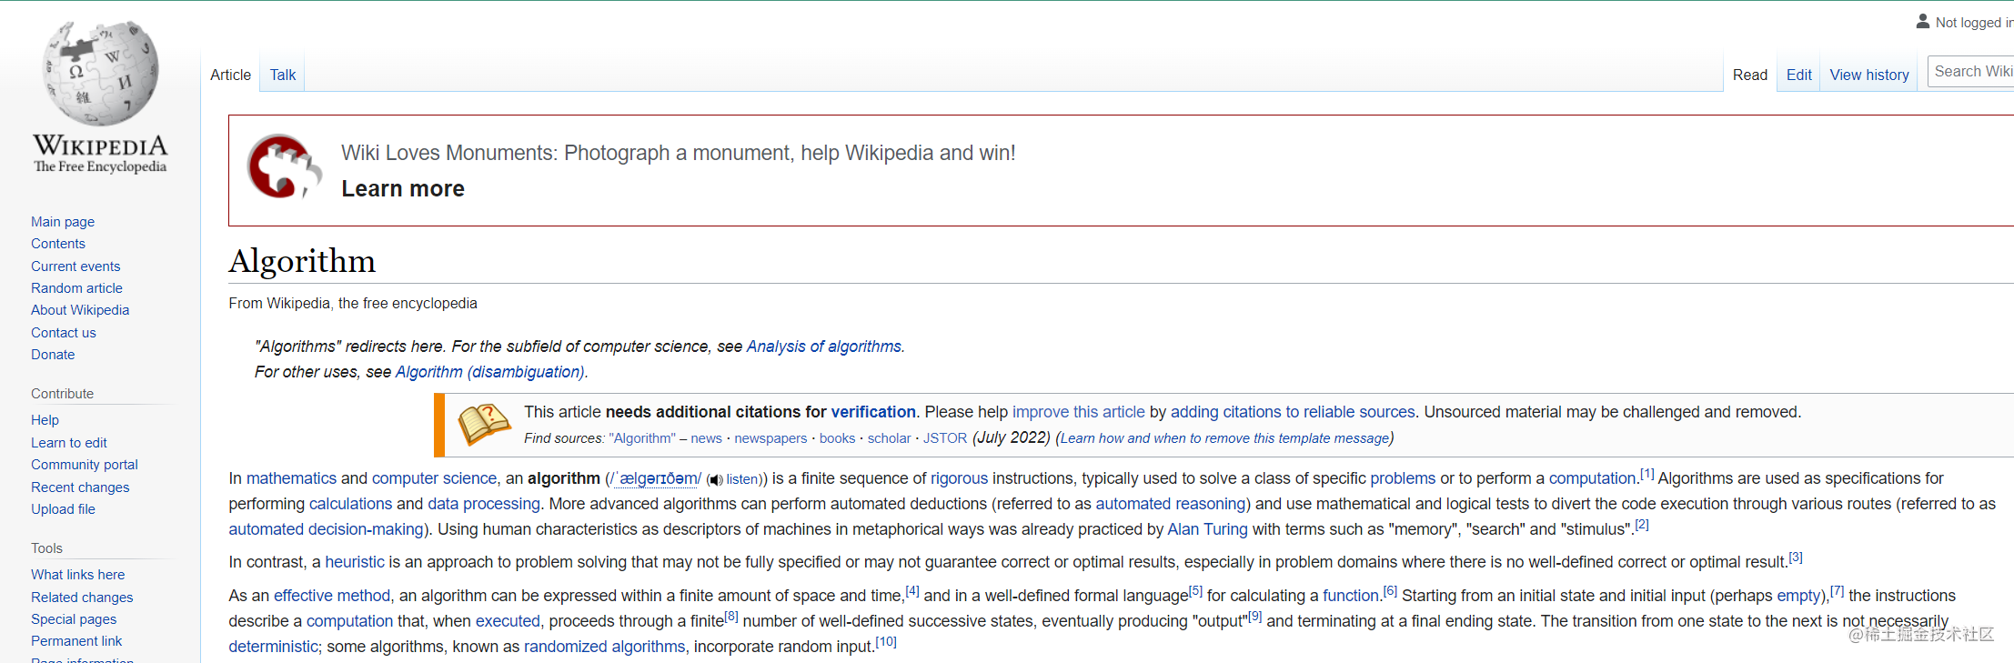Image resolution: width=2014 pixels, height=663 pixels.
Task: Open the Random article sidebar link
Action: click(76, 287)
